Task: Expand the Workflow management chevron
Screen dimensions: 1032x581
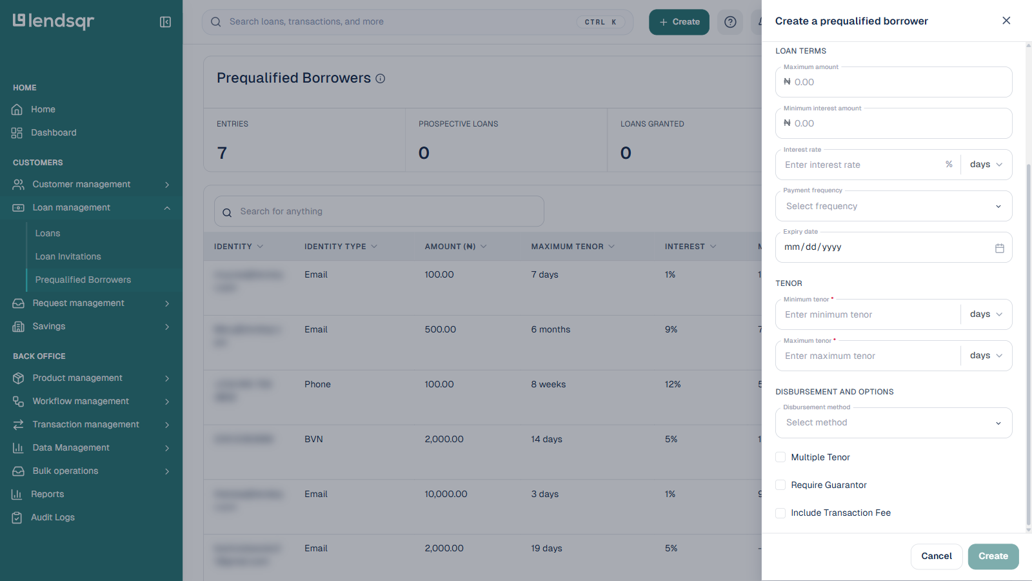Action: (x=167, y=402)
